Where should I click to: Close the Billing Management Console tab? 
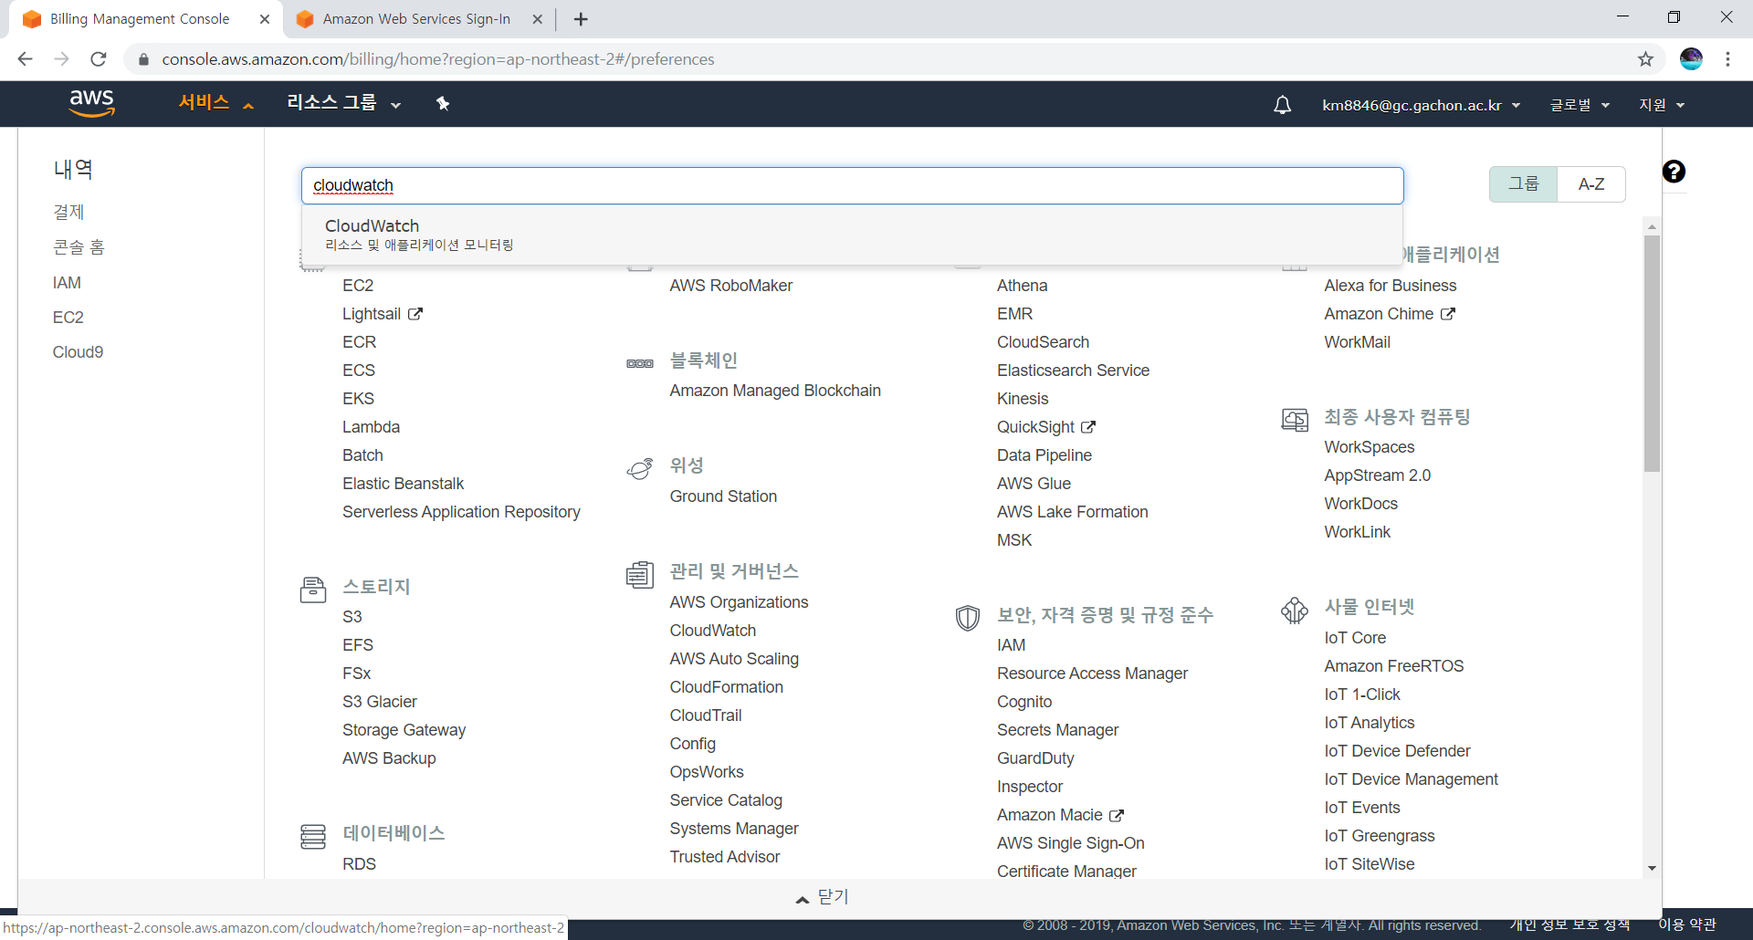tap(265, 19)
